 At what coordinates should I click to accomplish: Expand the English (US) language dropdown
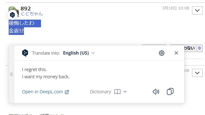[x=79, y=53]
